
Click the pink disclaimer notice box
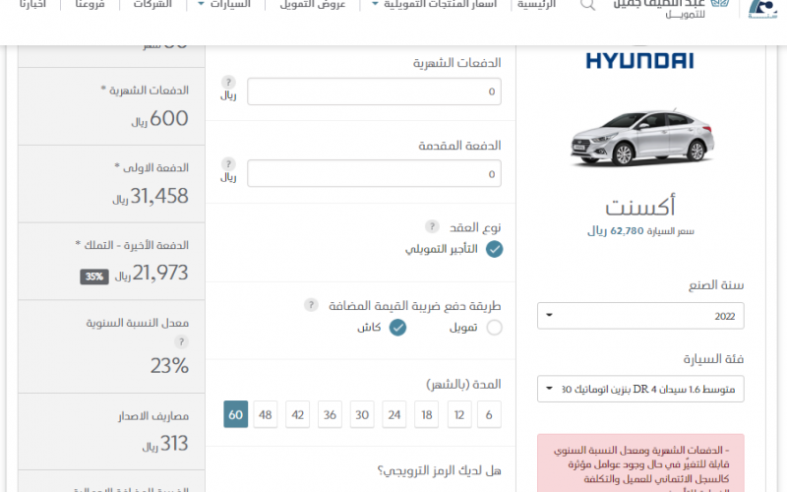point(640,463)
